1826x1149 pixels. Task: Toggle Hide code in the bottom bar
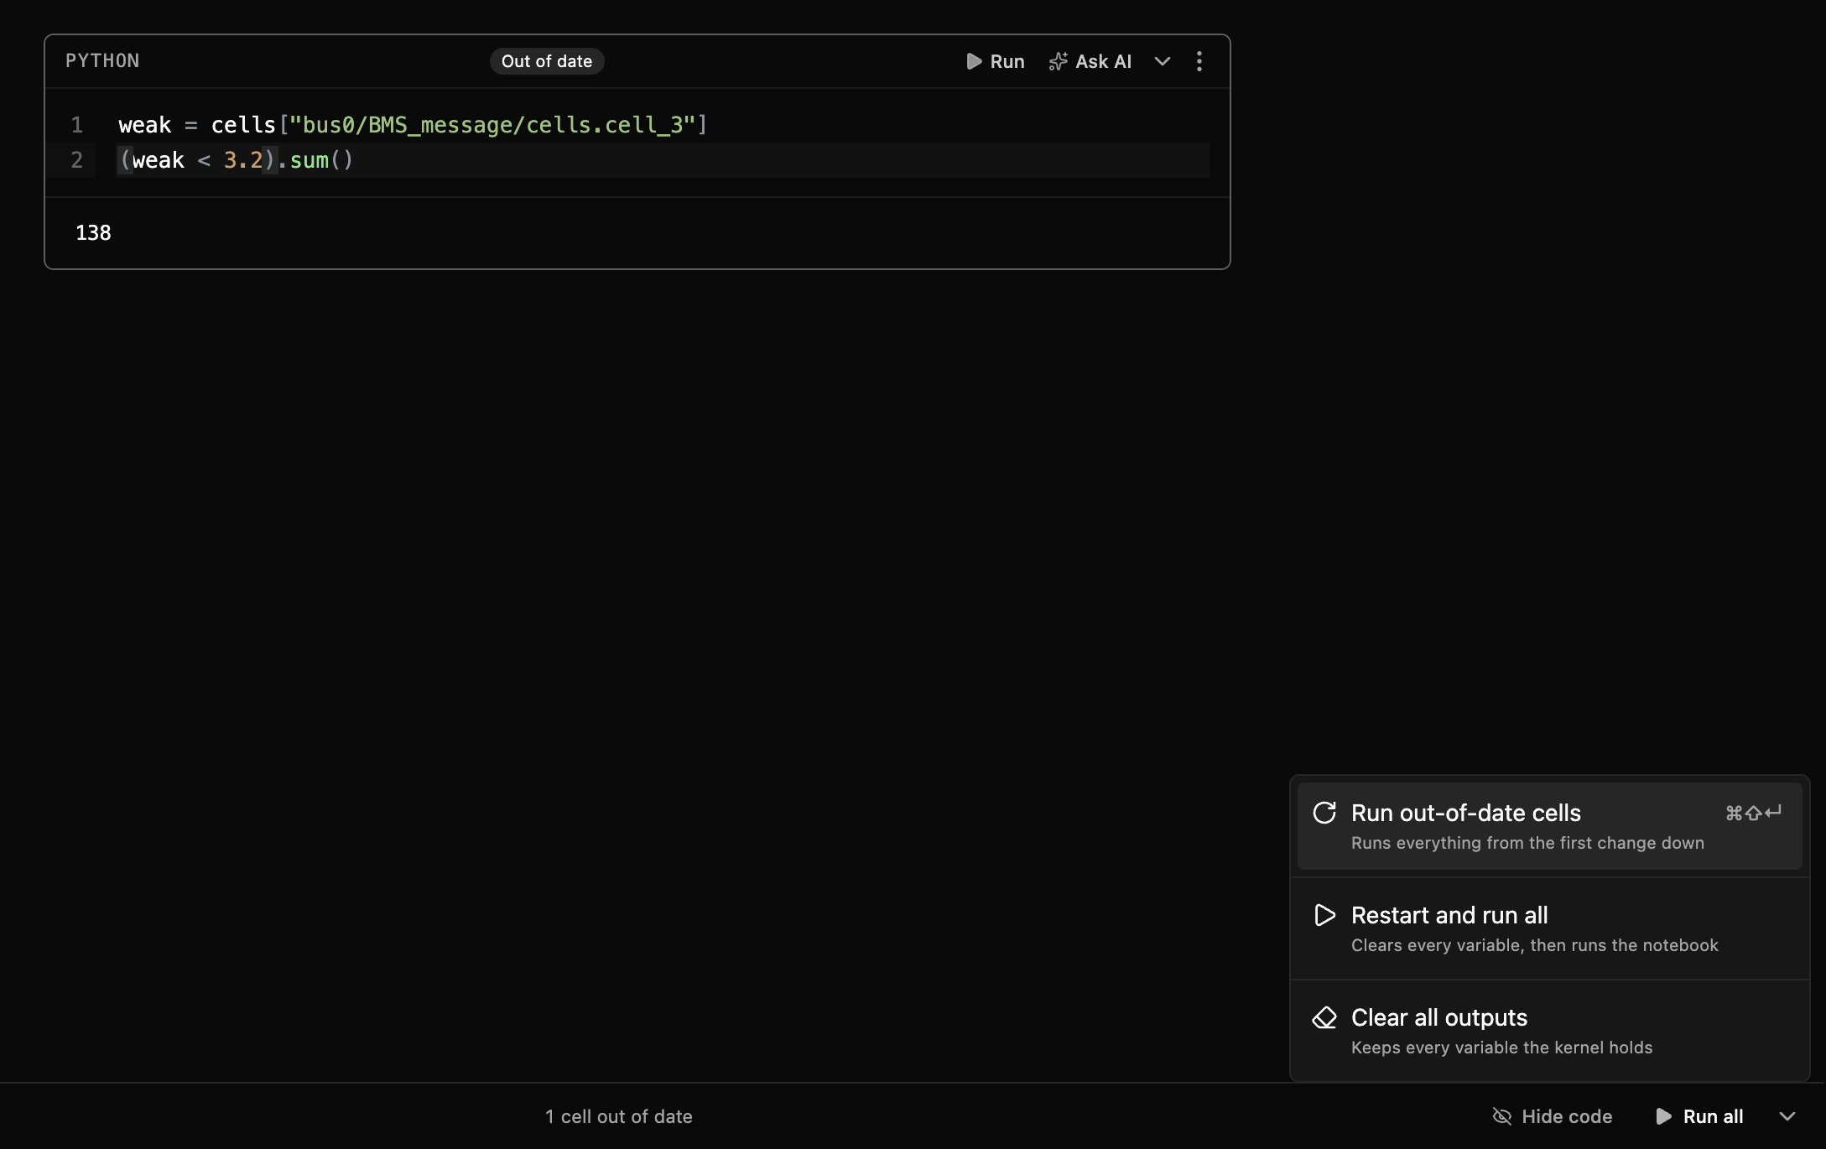[1553, 1116]
